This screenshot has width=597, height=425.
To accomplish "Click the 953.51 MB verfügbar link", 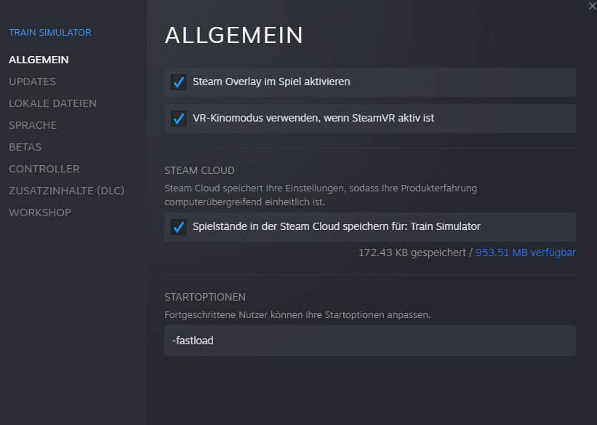I will pos(525,253).
